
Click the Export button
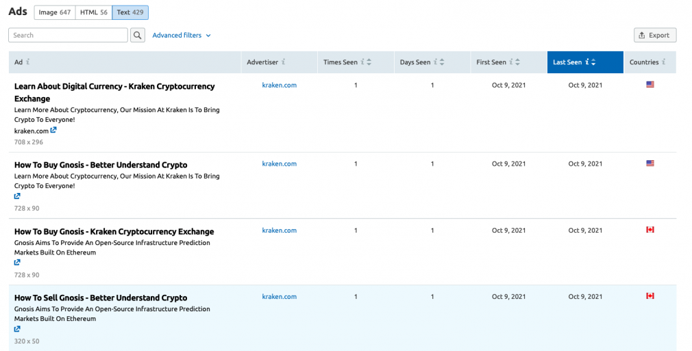pyautogui.click(x=655, y=36)
